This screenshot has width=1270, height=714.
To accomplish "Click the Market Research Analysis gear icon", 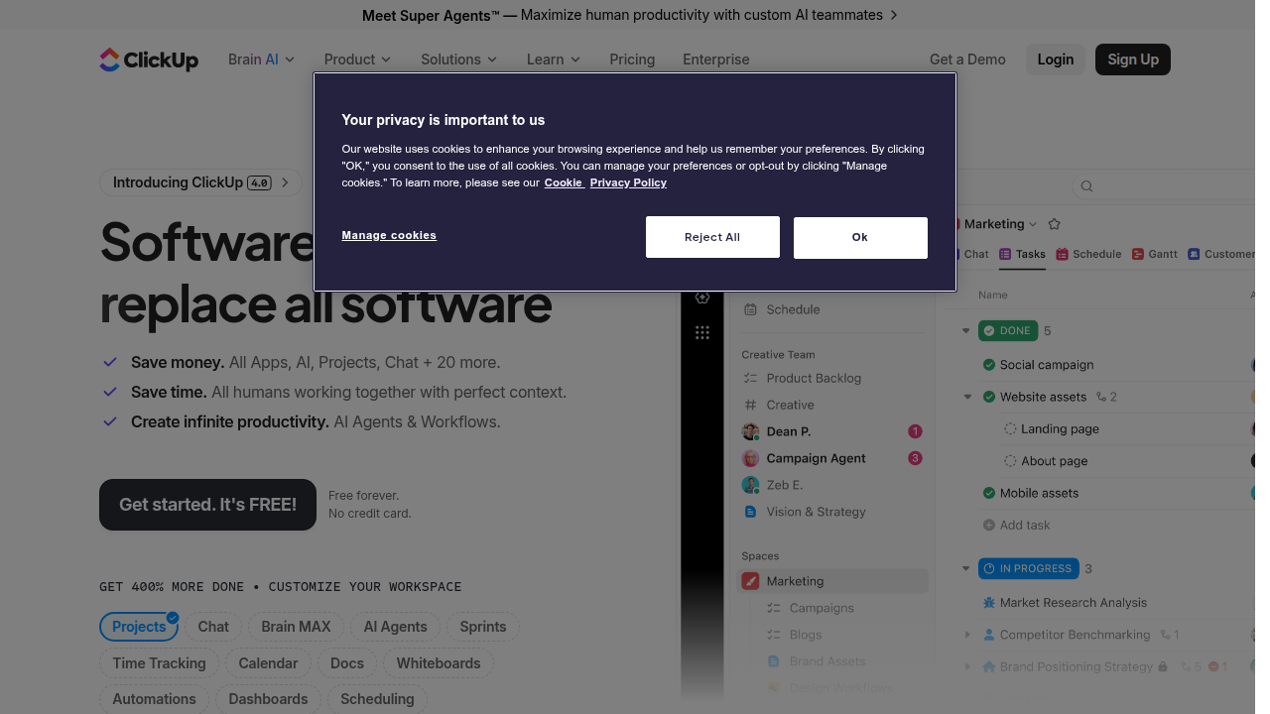I will [x=988, y=603].
